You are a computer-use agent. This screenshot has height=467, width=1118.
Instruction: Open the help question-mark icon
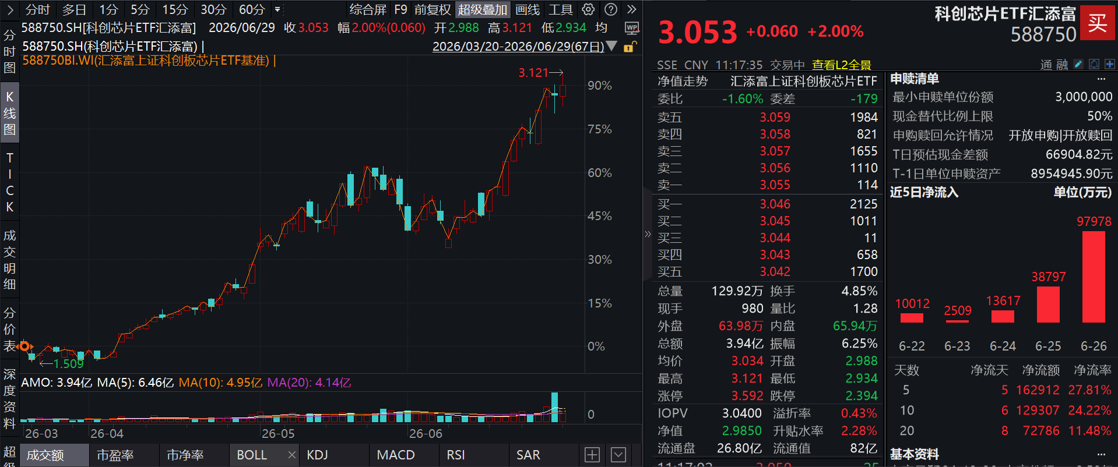[x=611, y=9]
